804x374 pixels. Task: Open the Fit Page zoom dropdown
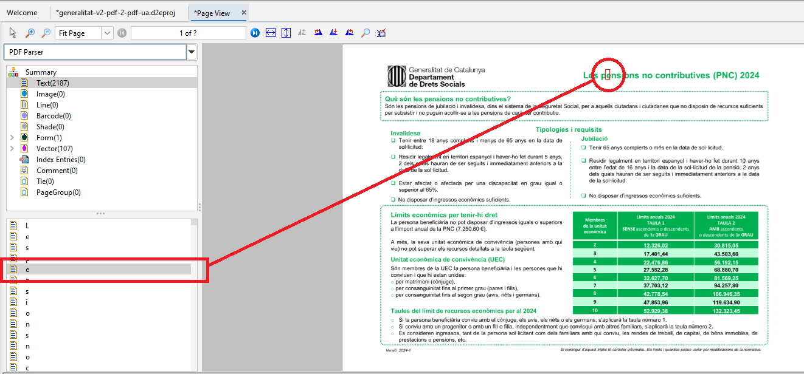(x=107, y=33)
